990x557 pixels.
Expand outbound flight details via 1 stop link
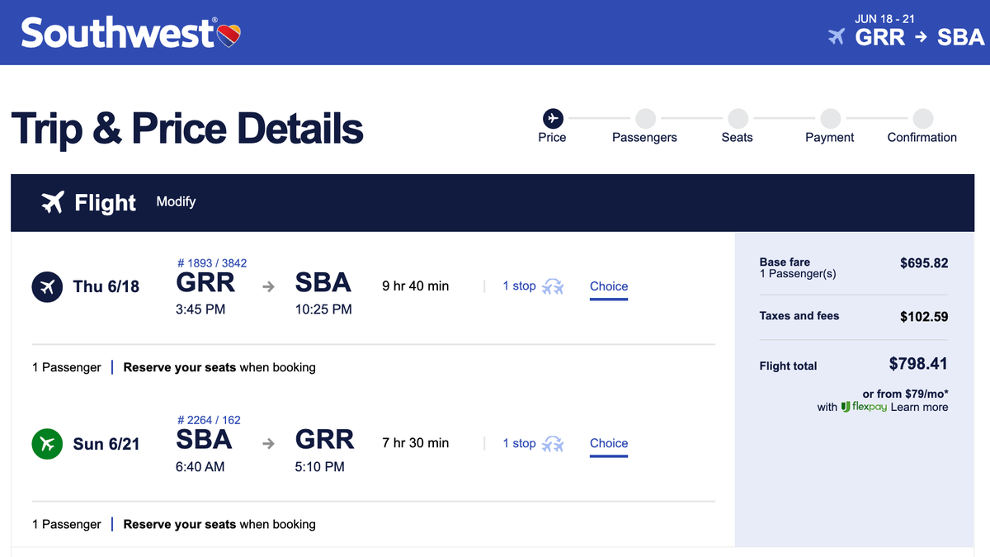[x=519, y=286]
